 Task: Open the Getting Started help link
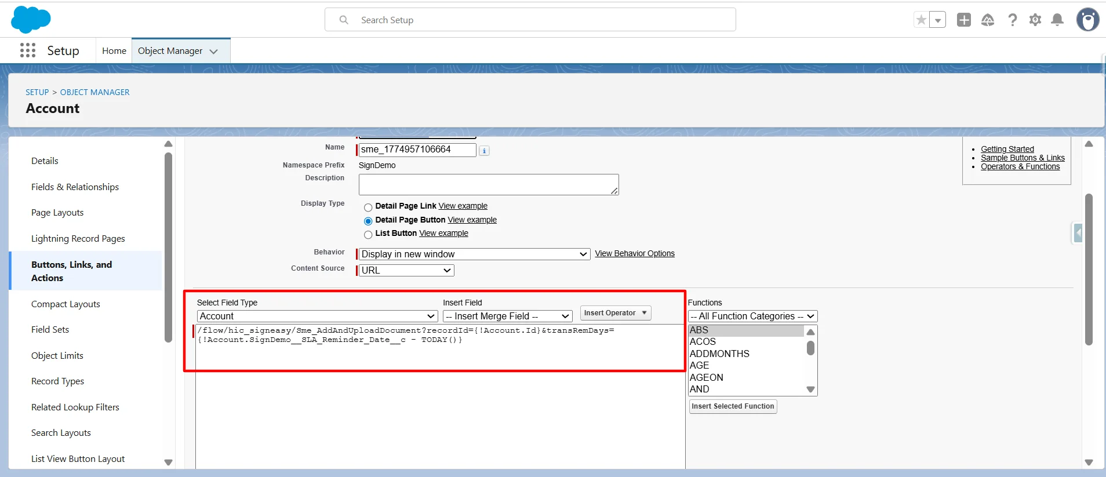coord(1007,149)
